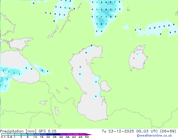Click the 35–40 mm violet legend box
This screenshot has height=138, width=178.
click(x=69, y=134)
